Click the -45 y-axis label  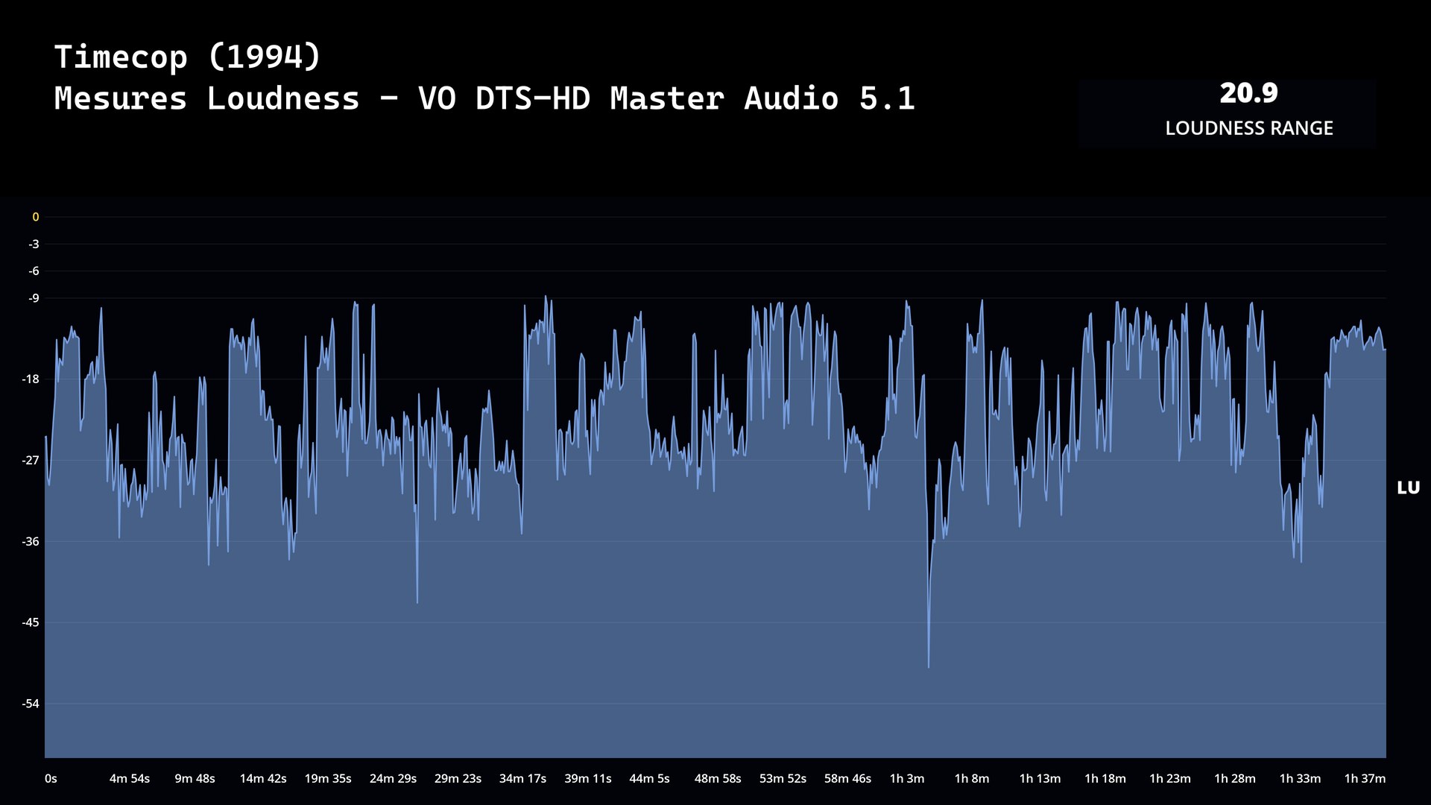31,622
